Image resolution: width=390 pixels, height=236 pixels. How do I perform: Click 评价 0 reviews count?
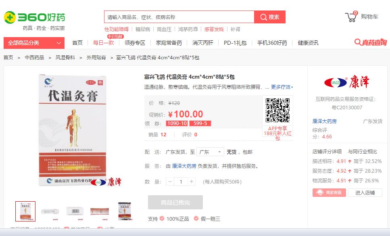click(190, 134)
